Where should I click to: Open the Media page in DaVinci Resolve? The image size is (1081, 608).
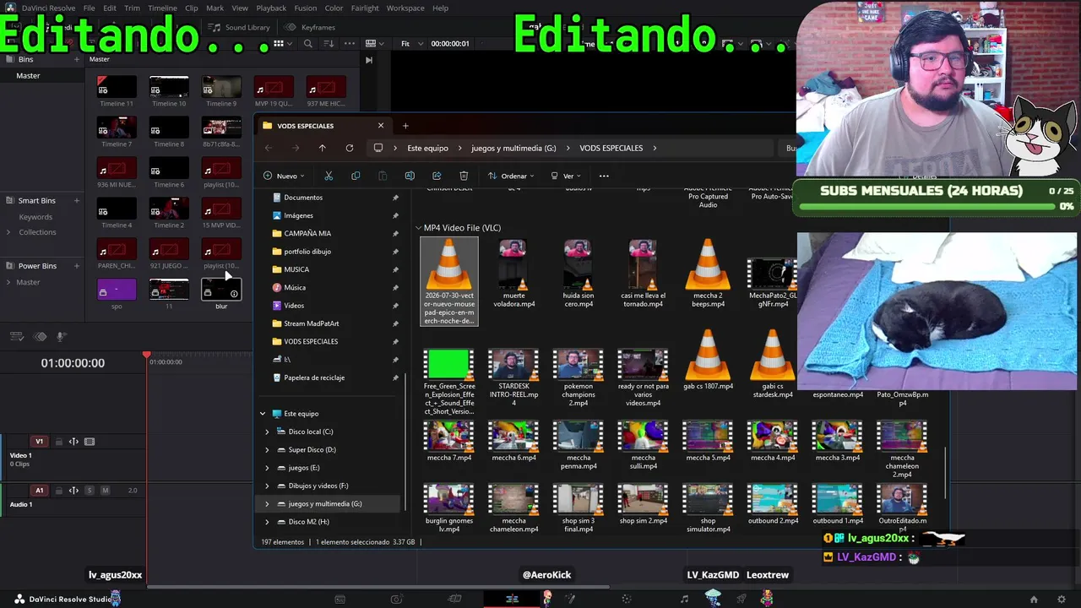coord(340,600)
